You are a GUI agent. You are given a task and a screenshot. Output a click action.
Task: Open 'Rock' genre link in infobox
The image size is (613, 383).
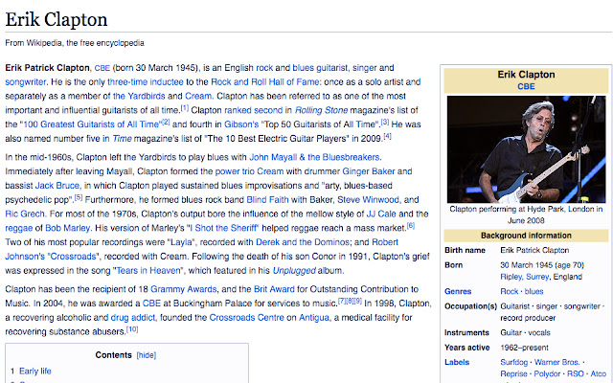tap(509, 291)
